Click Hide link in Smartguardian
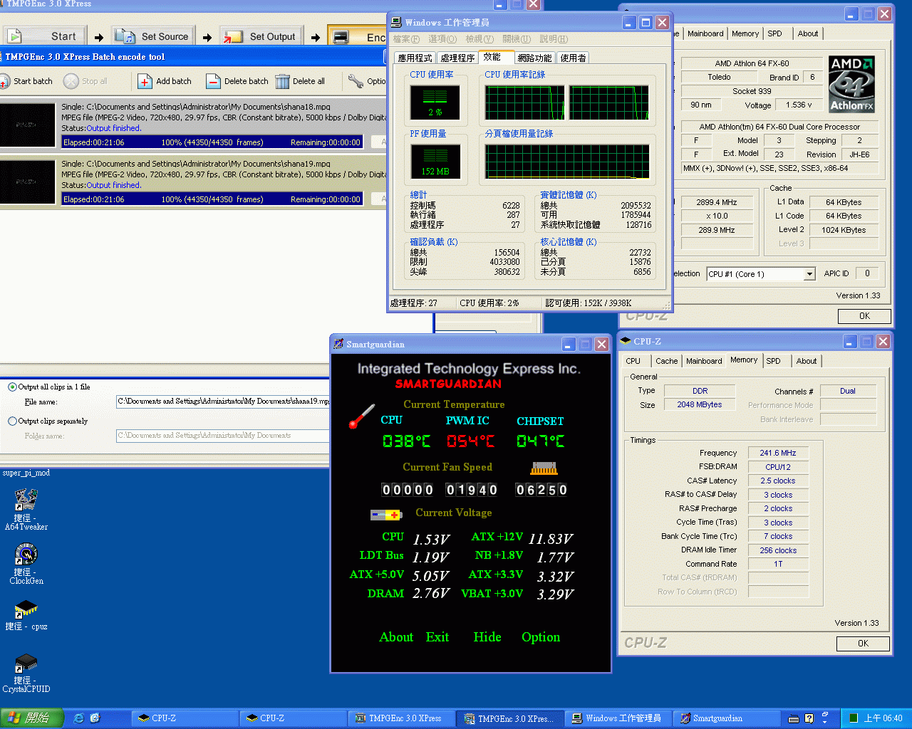Screen dimensions: 912x729 487,637
